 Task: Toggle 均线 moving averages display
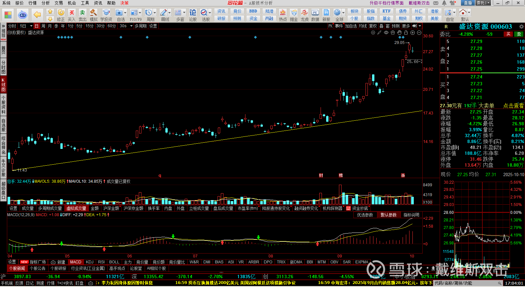[x=363, y=26]
